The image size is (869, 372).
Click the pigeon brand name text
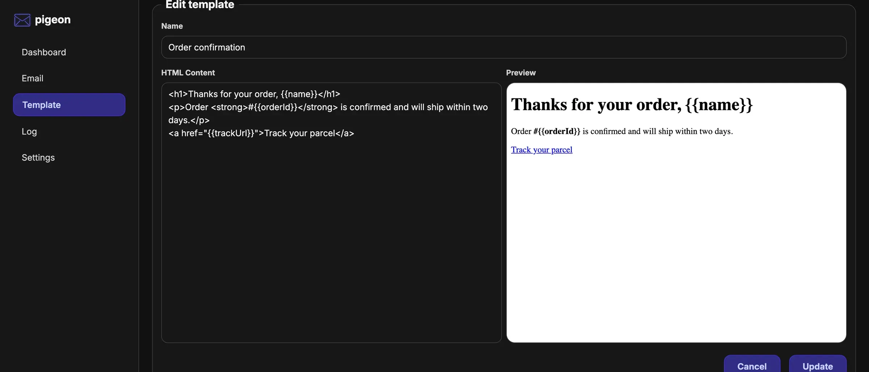[x=53, y=20]
